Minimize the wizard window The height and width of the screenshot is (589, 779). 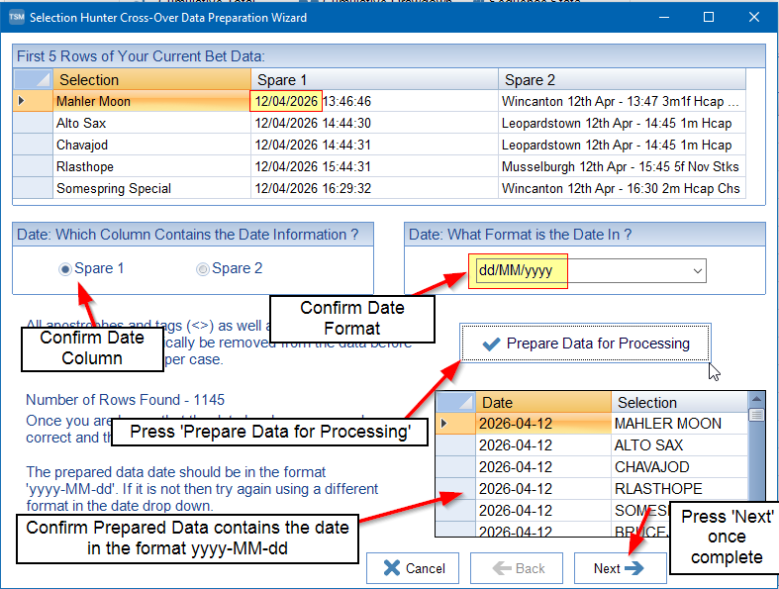pos(664,17)
